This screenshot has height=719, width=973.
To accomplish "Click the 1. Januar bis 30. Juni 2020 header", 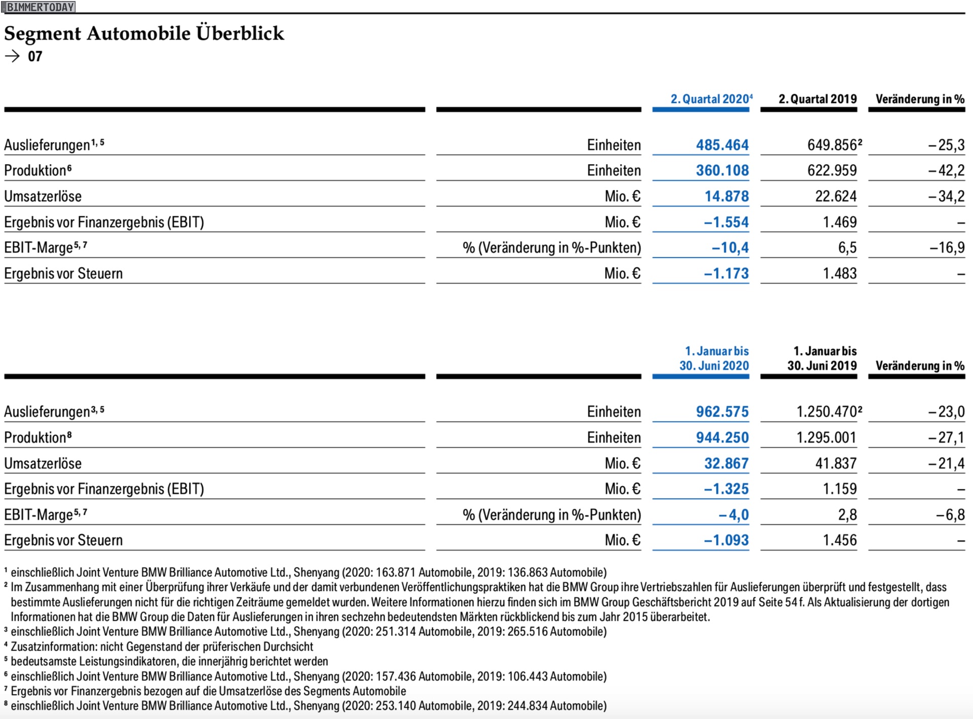I will (714, 358).
